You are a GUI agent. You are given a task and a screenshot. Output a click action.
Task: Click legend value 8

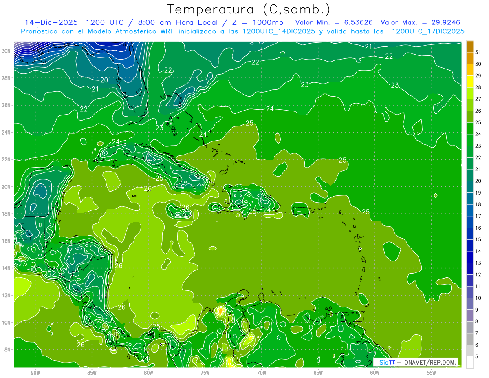point(477,322)
